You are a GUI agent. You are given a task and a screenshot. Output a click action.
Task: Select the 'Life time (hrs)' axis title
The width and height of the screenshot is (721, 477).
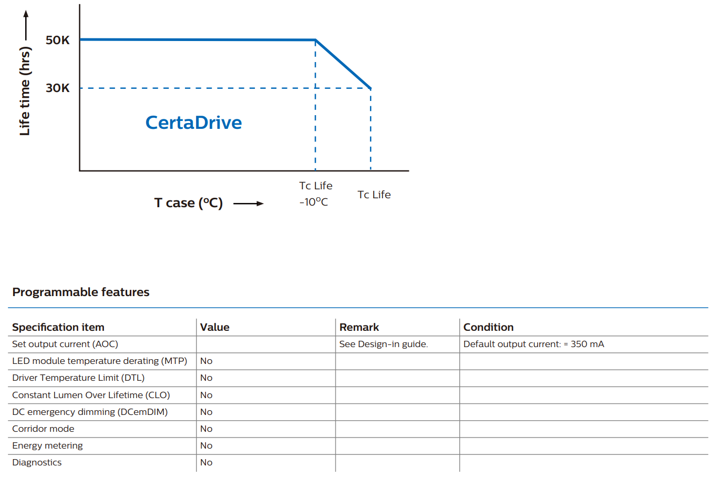pos(25,91)
